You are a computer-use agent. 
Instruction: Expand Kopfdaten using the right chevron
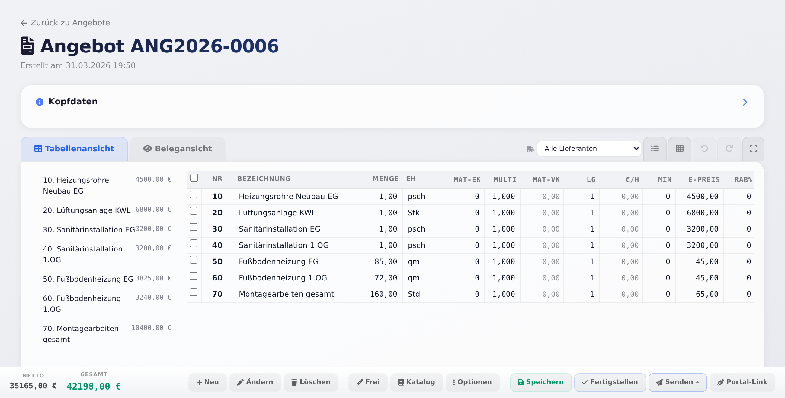(745, 102)
